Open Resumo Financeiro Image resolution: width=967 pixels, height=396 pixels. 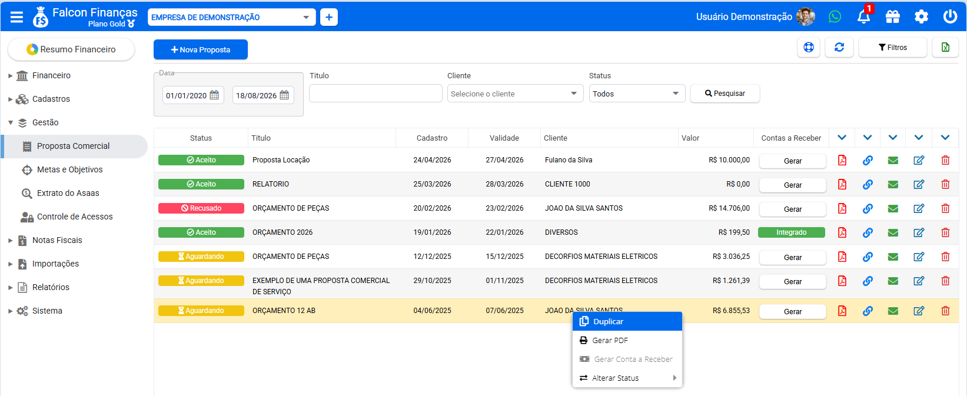coord(71,49)
